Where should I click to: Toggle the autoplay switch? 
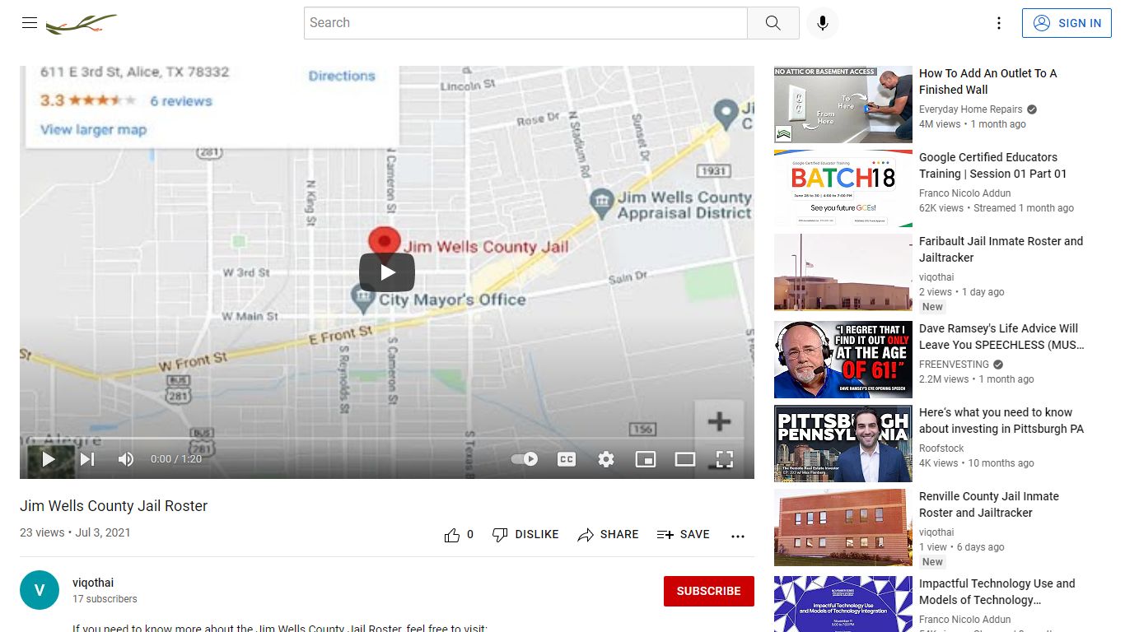click(x=525, y=459)
